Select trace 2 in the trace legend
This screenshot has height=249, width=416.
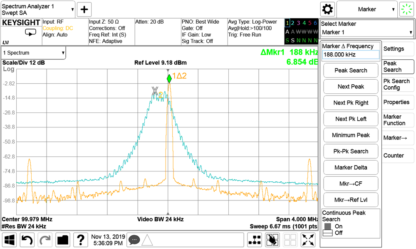[x=292, y=23]
